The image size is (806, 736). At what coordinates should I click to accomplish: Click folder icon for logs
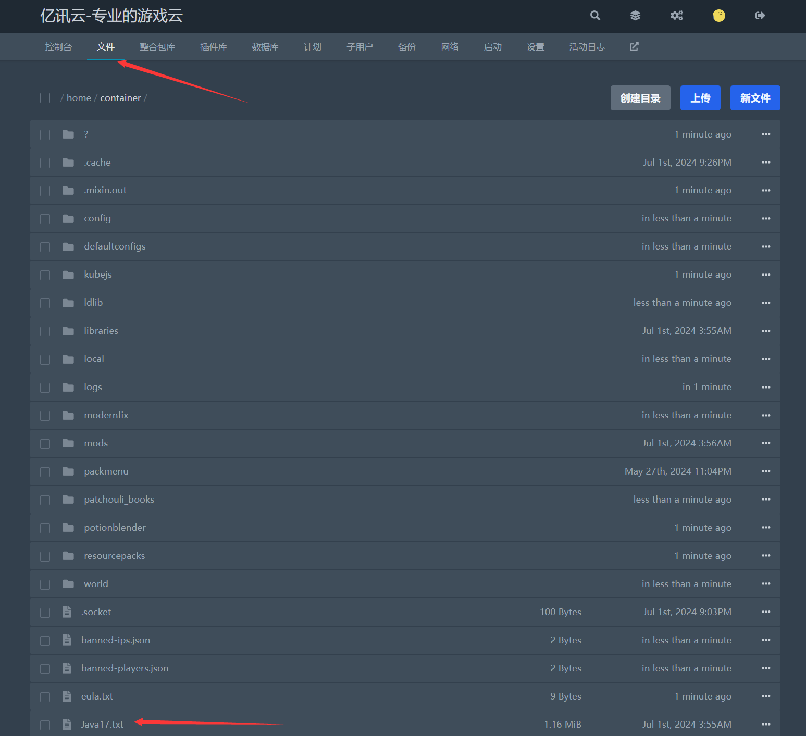pyautogui.click(x=68, y=387)
